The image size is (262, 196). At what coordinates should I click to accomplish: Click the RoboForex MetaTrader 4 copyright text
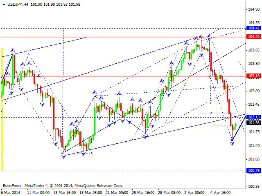pyautogui.click(x=63, y=186)
